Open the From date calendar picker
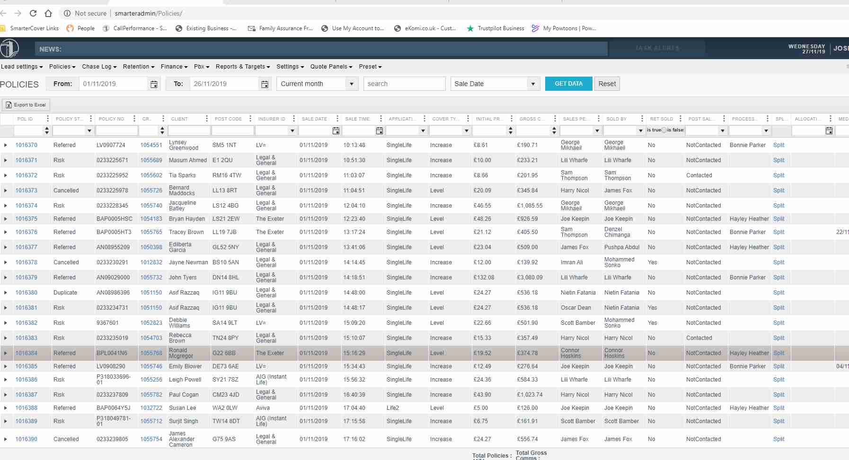 pos(154,84)
